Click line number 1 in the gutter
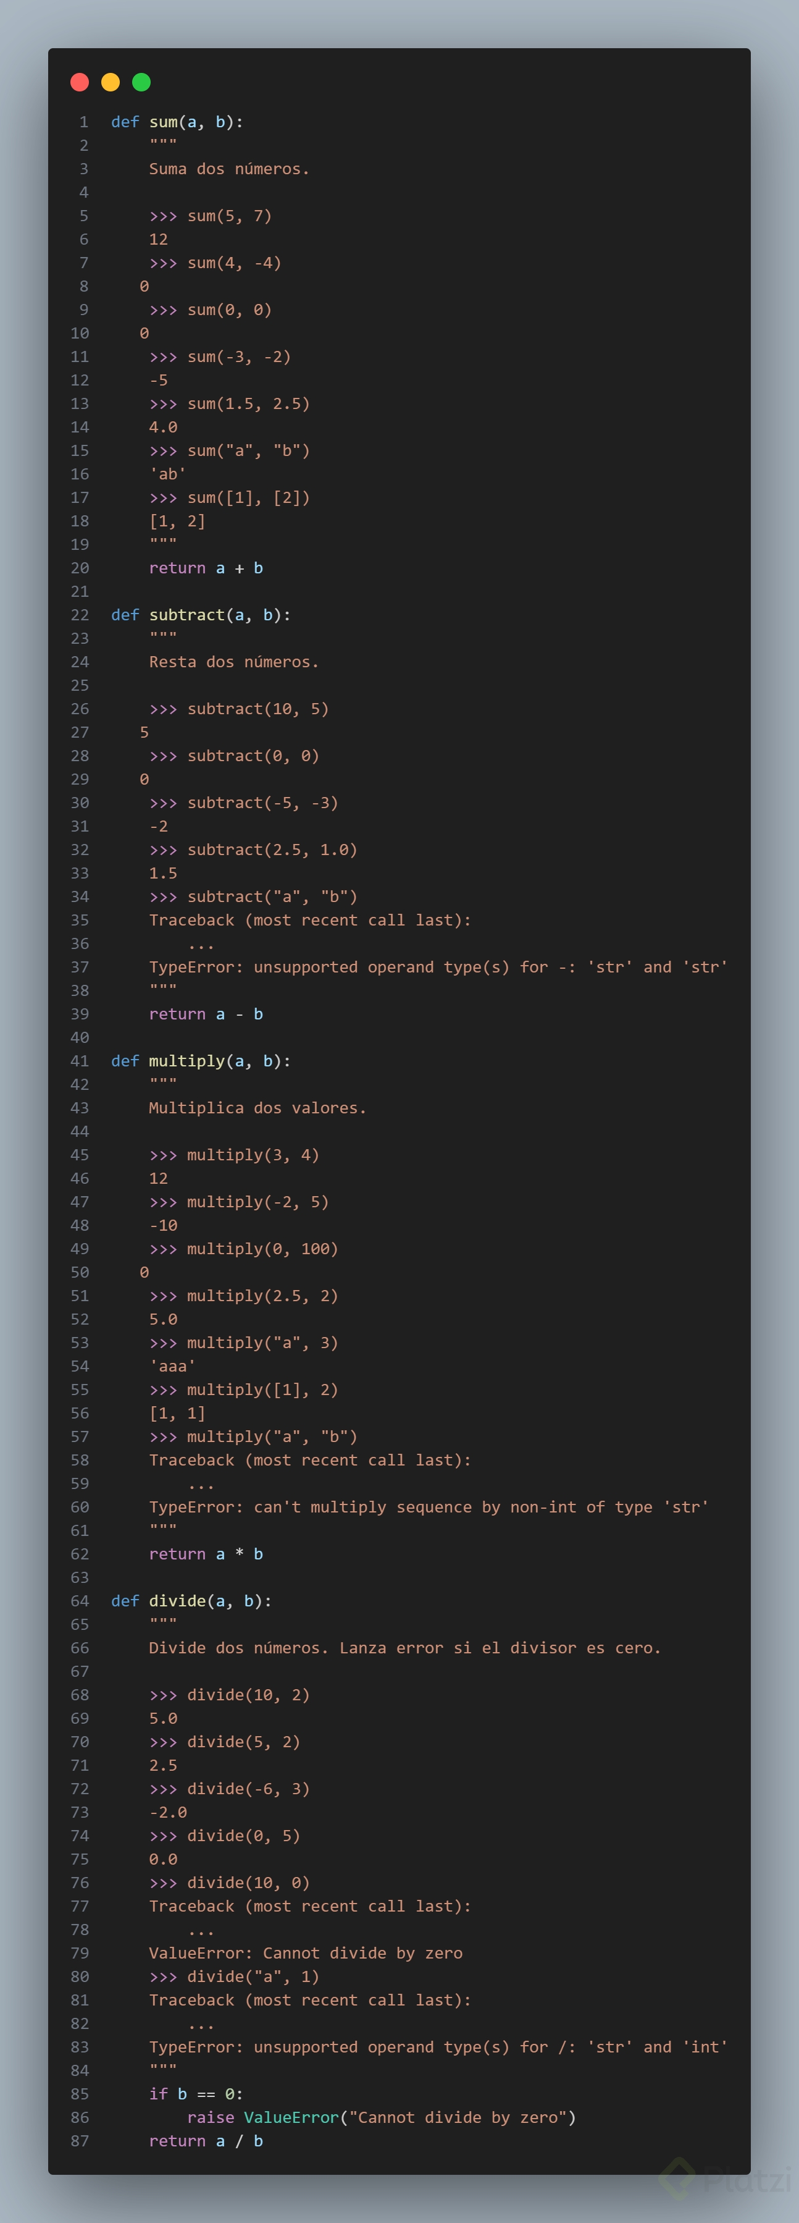The image size is (799, 2223). tap(84, 122)
